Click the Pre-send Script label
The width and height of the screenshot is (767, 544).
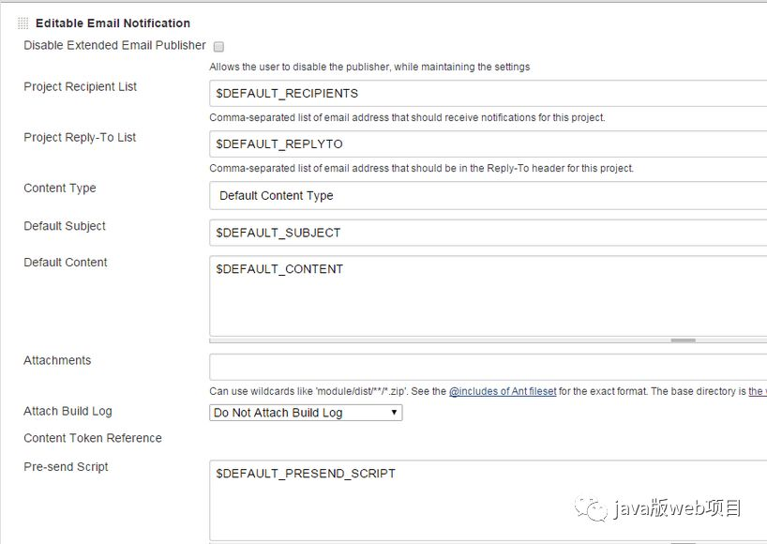pyautogui.click(x=66, y=467)
